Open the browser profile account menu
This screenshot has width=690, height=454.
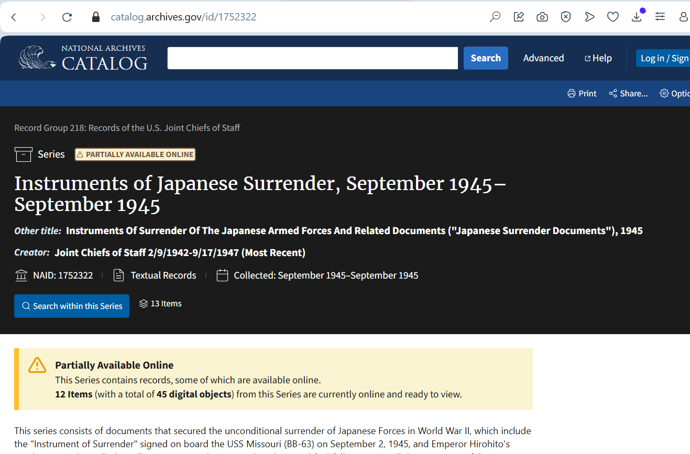(684, 16)
